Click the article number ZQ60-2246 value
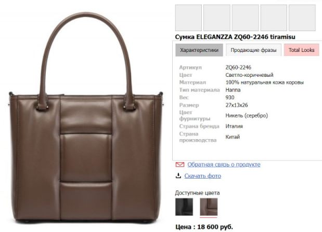The width and height of the screenshot is (322, 232). [x=238, y=67]
